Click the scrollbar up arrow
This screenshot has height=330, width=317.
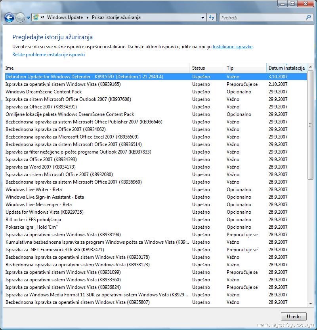point(310,67)
